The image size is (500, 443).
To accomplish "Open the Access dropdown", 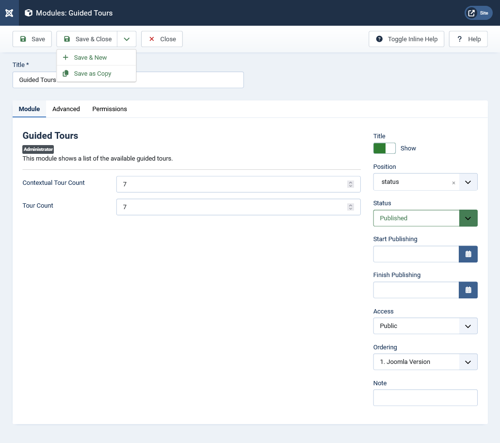I will pyautogui.click(x=468, y=326).
